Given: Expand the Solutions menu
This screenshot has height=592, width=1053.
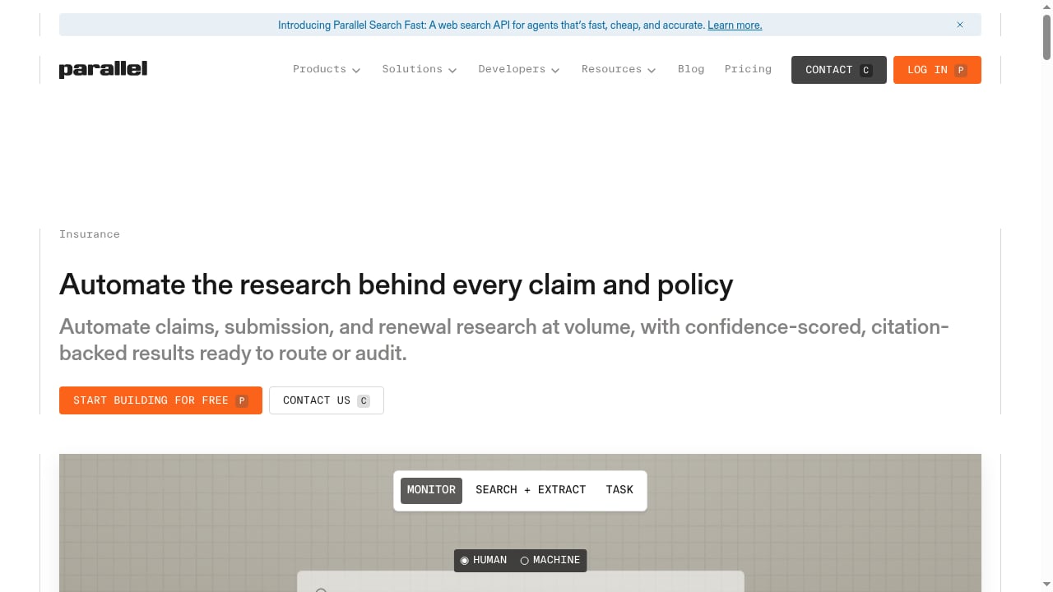Looking at the screenshot, I should (420, 69).
